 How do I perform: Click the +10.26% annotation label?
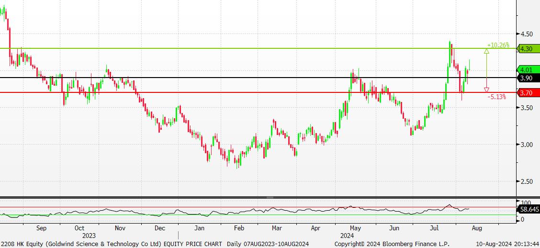coord(498,45)
